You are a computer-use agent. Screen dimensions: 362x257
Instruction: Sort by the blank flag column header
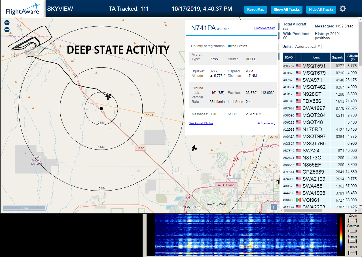point(299,57)
